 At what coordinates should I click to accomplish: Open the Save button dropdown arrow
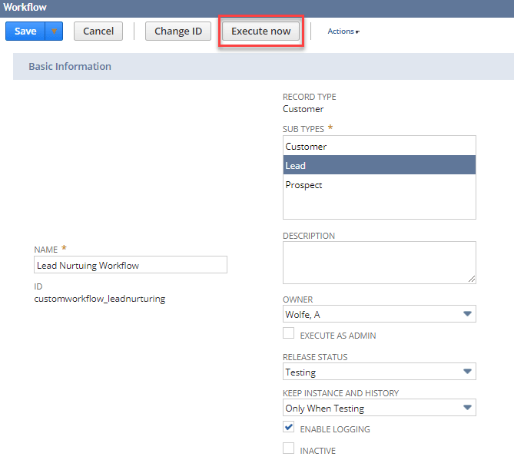pos(54,31)
